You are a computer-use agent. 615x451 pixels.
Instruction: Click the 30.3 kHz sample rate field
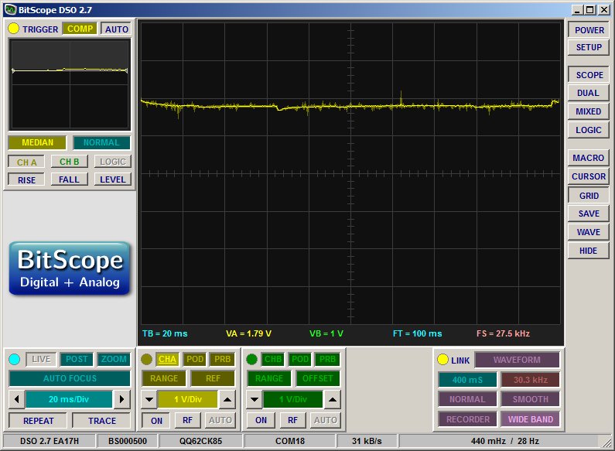tap(530, 380)
